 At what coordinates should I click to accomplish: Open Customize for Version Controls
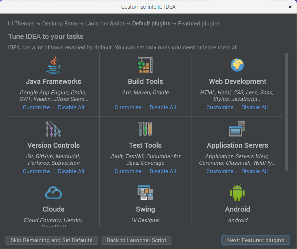[x=39, y=171]
